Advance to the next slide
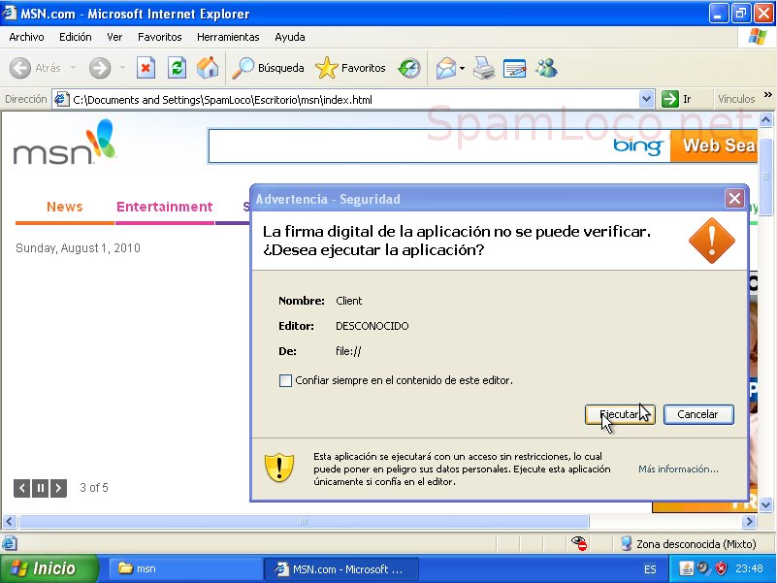 tap(58, 488)
